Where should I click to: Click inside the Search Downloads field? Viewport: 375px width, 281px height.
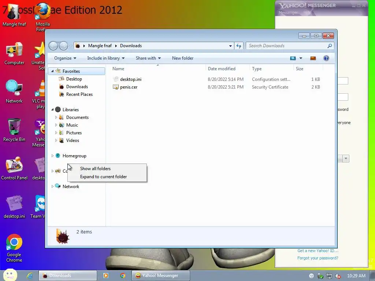tap(287, 46)
